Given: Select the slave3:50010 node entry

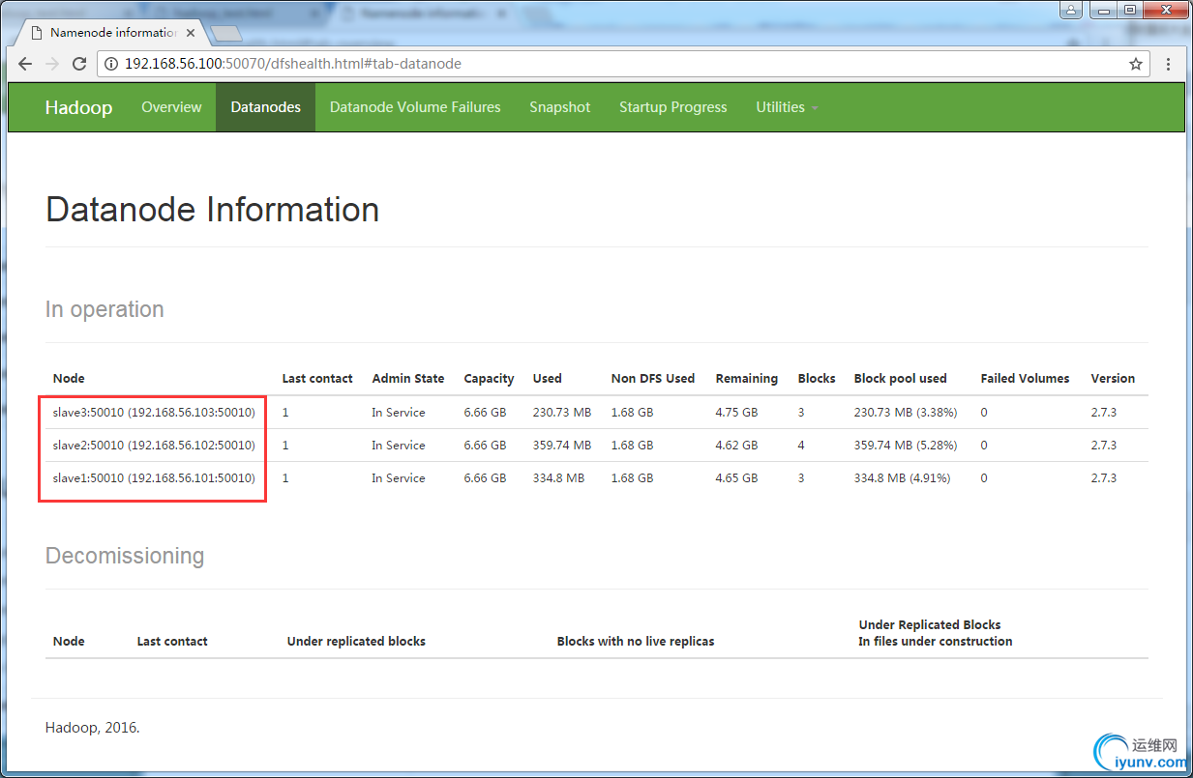Looking at the screenshot, I should [x=154, y=413].
